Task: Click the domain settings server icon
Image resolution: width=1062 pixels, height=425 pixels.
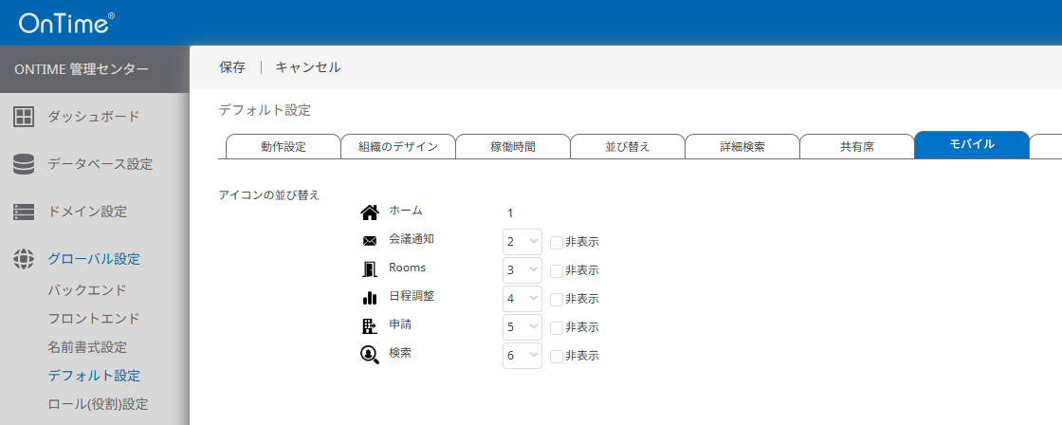Action: pyautogui.click(x=24, y=212)
